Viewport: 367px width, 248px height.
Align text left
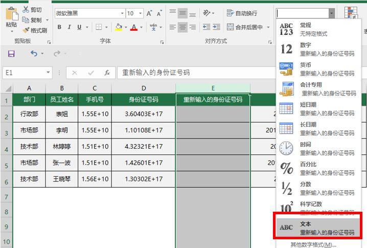pyautogui.click(x=173, y=27)
